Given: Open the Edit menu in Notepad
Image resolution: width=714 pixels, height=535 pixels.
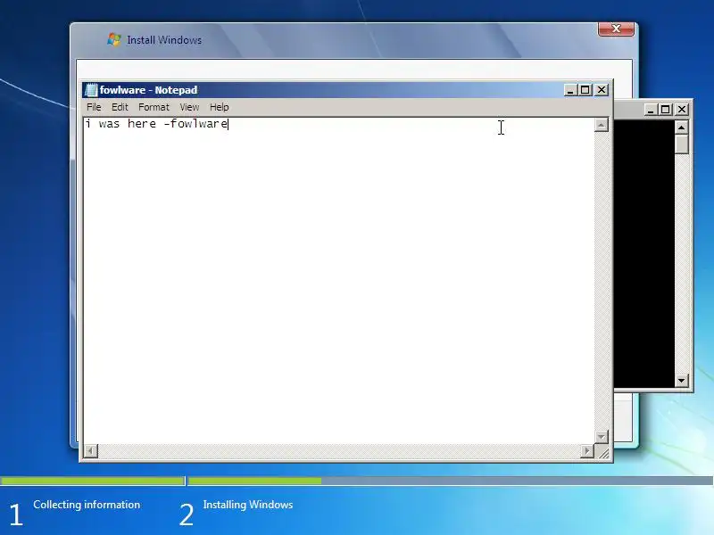Looking at the screenshot, I should [120, 107].
